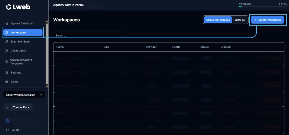Click the Slug column header
This screenshot has height=135, width=289.
click(x=106, y=47)
